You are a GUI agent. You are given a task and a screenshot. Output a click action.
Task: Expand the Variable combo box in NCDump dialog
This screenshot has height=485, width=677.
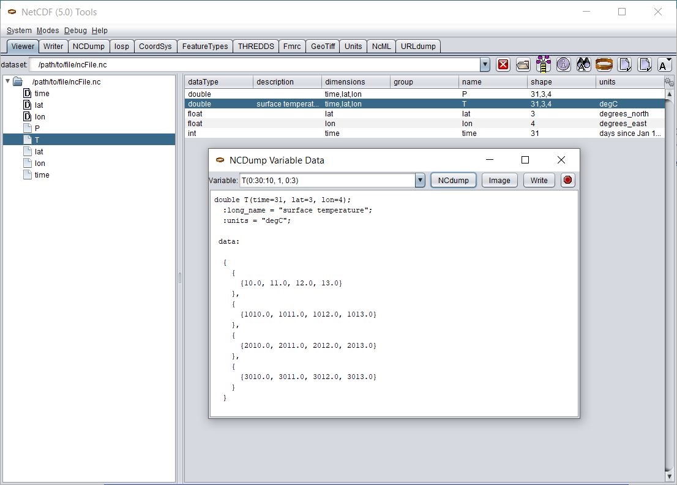tap(420, 180)
